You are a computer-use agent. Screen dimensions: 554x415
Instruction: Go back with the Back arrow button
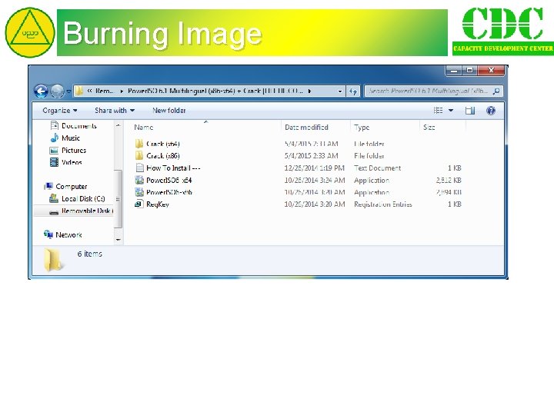41,91
